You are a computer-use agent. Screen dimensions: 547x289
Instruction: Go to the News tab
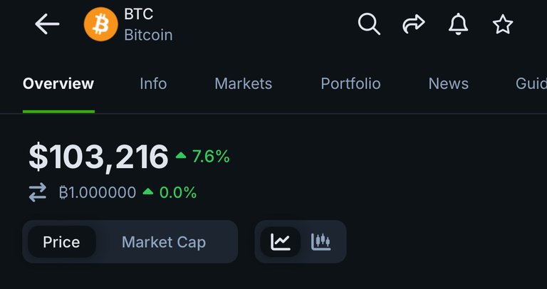click(x=448, y=84)
